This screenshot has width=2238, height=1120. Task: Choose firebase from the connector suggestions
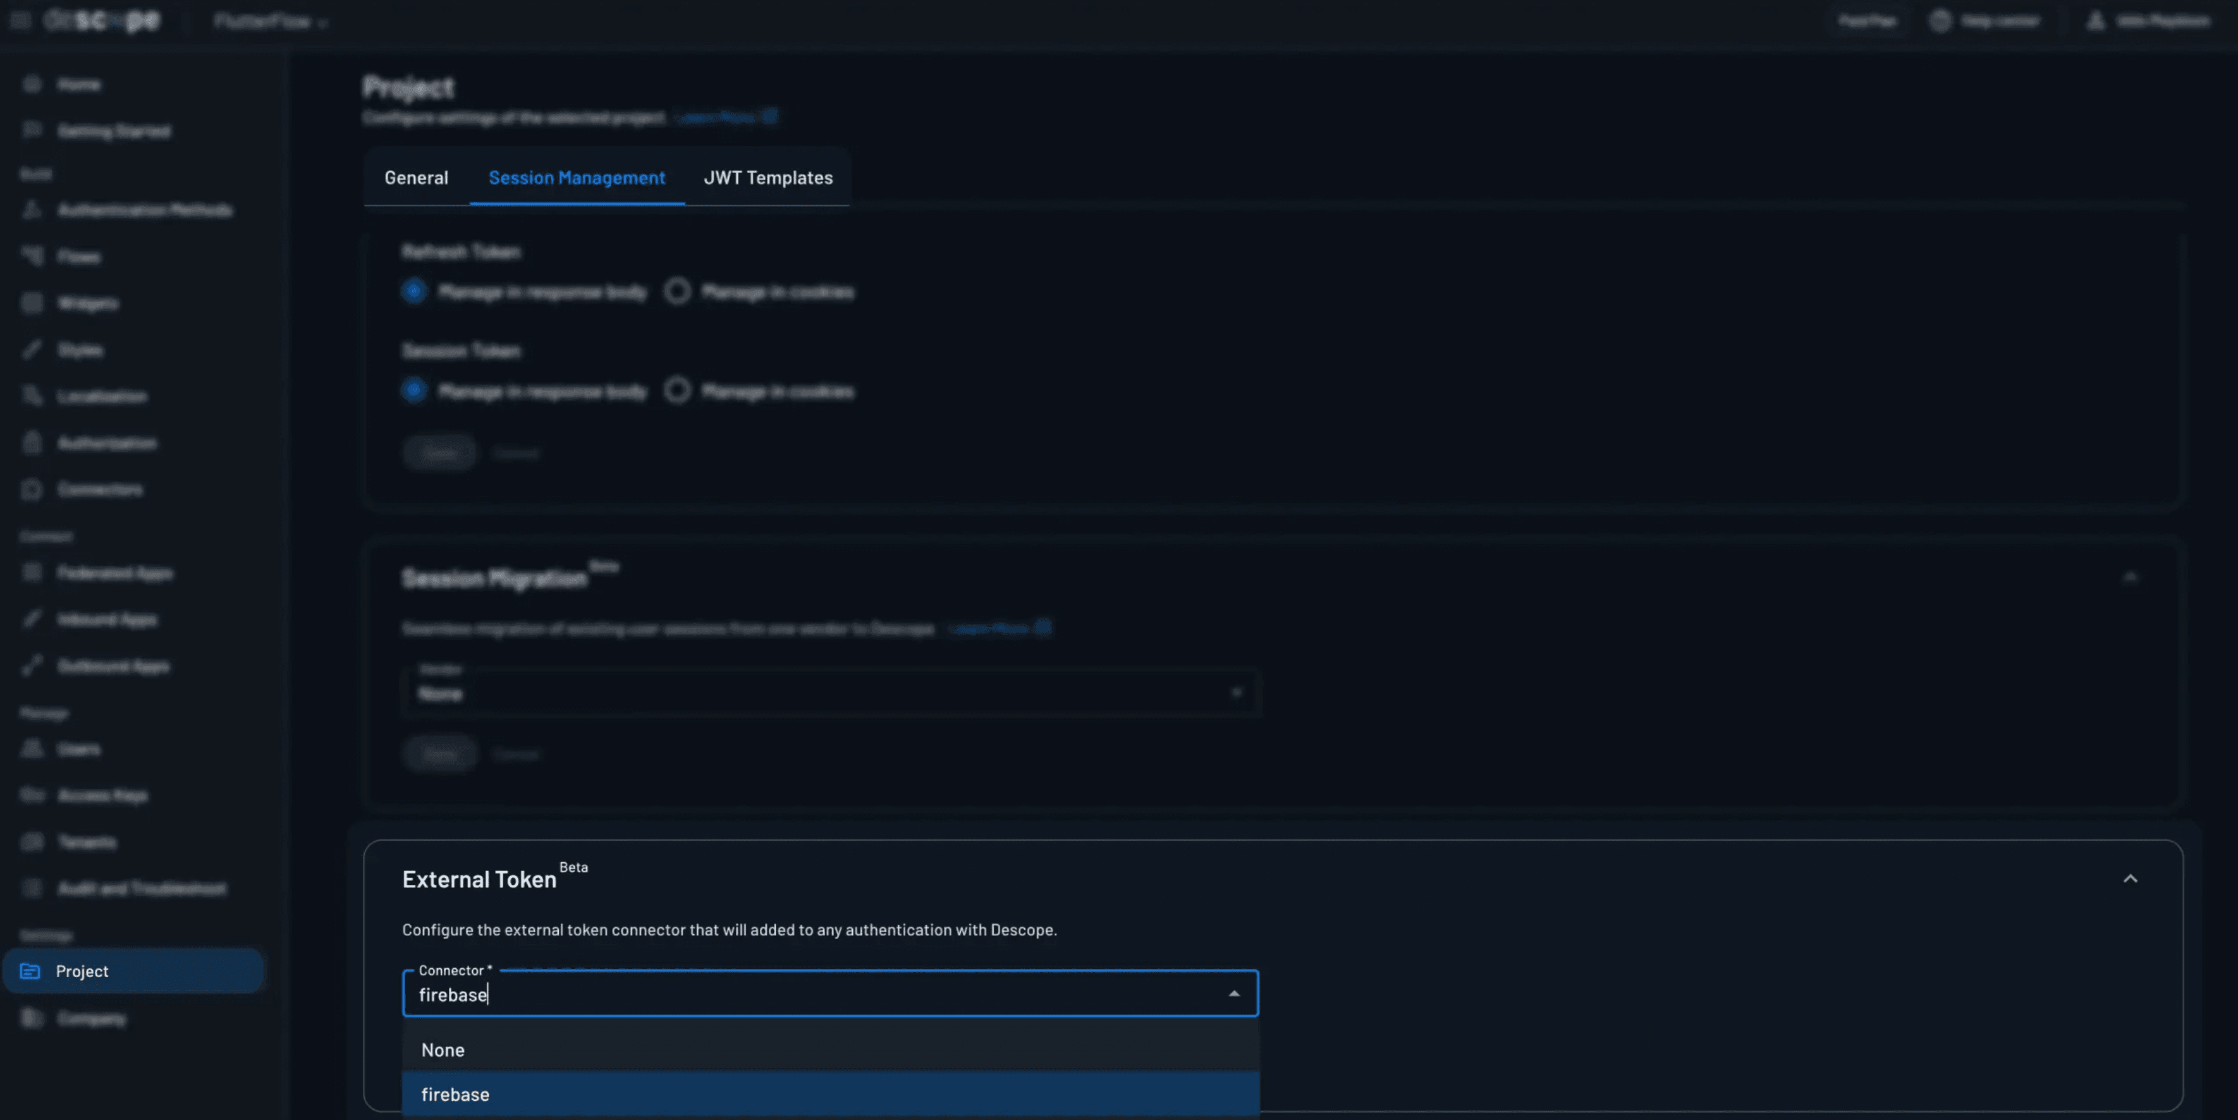[455, 1094]
